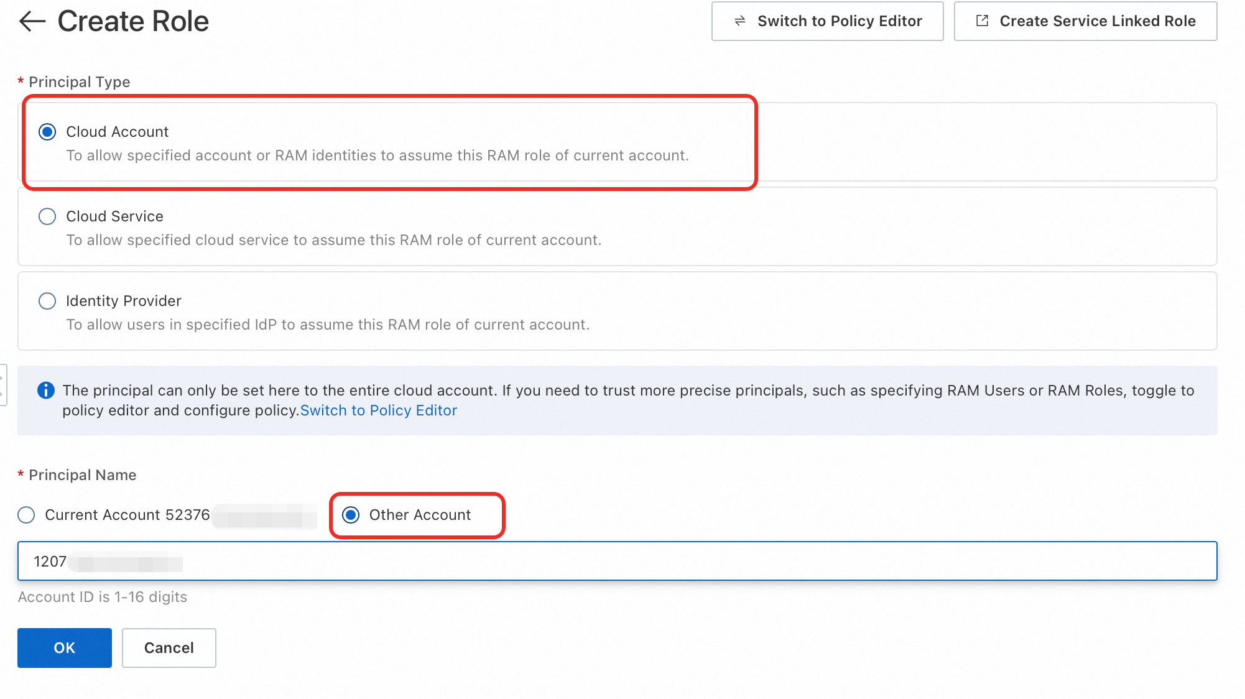Click the Account ID digits hint text
The height and width of the screenshot is (699, 1245).
click(x=103, y=597)
